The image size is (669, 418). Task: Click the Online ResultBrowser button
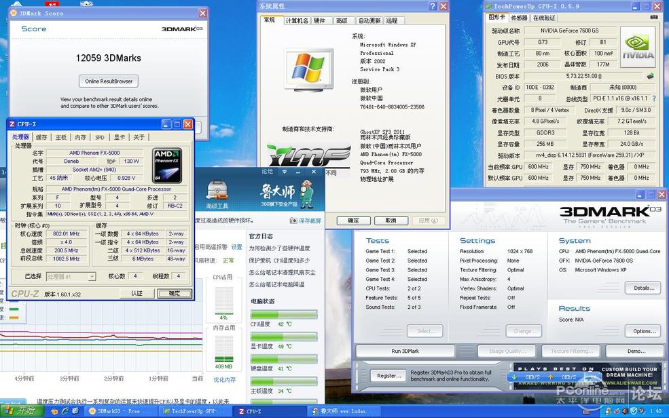(x=109, y=81)
